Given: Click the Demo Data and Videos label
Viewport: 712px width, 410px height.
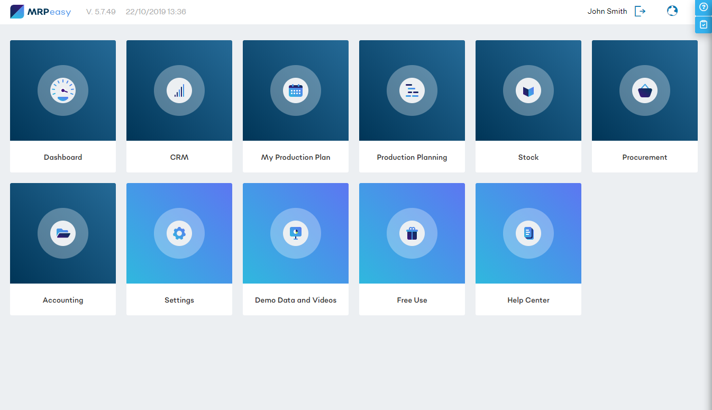Looking at the screenshot, I should coord(296,300).
